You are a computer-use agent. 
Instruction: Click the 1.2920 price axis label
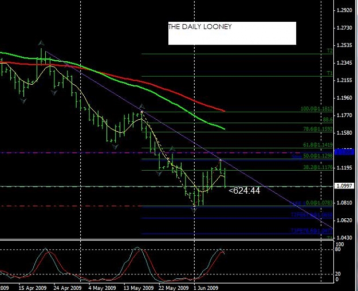point(344,10)
